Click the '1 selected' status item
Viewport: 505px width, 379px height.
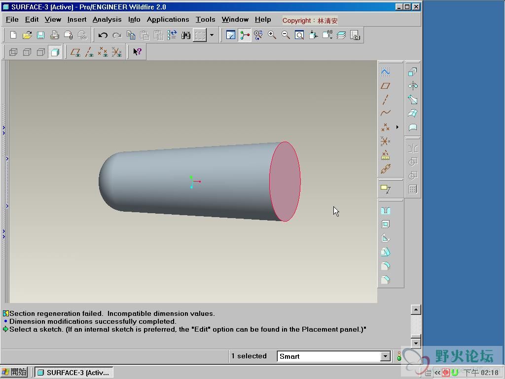pos(249,356)
